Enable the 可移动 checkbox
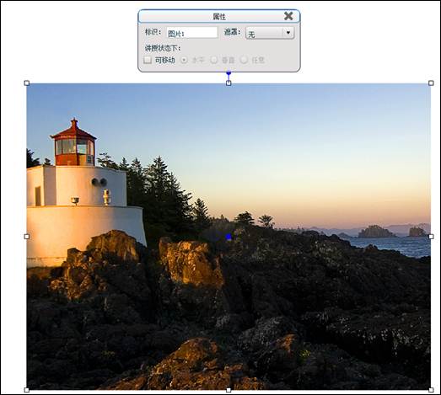441x395 pixels. [148, 60]
